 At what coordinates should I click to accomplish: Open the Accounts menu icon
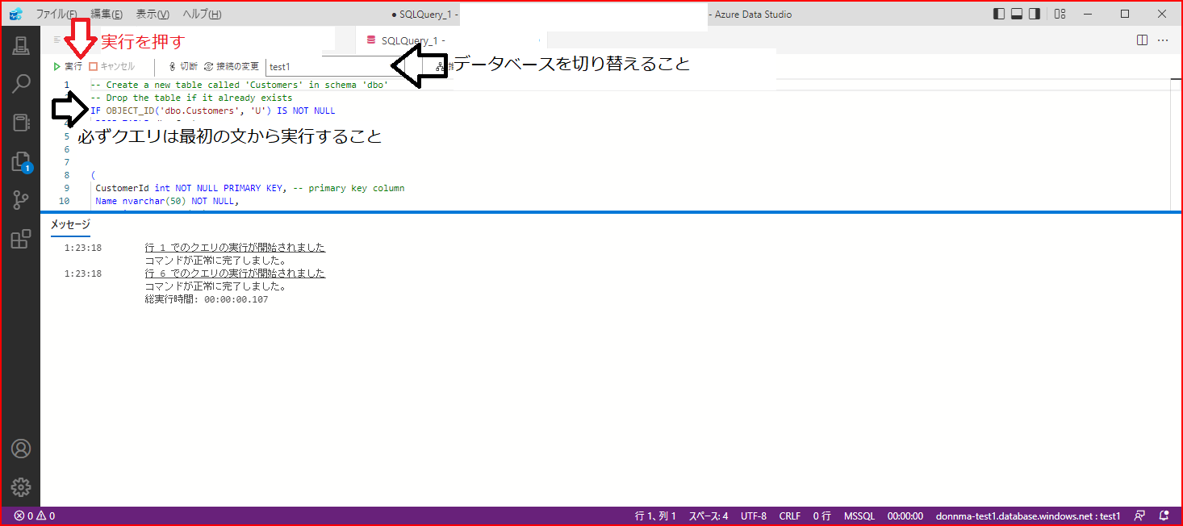click(21, 449)
